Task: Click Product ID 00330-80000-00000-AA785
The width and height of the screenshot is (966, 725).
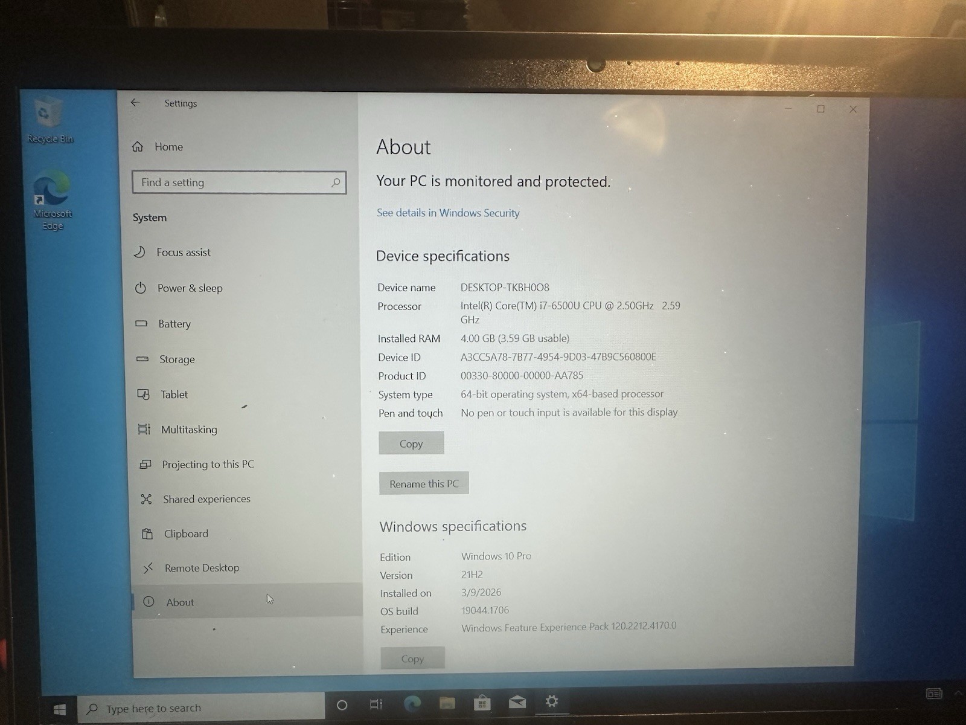Action: [522, 375]
